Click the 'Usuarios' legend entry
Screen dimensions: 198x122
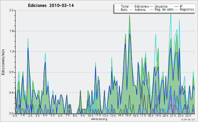(161, 6)
